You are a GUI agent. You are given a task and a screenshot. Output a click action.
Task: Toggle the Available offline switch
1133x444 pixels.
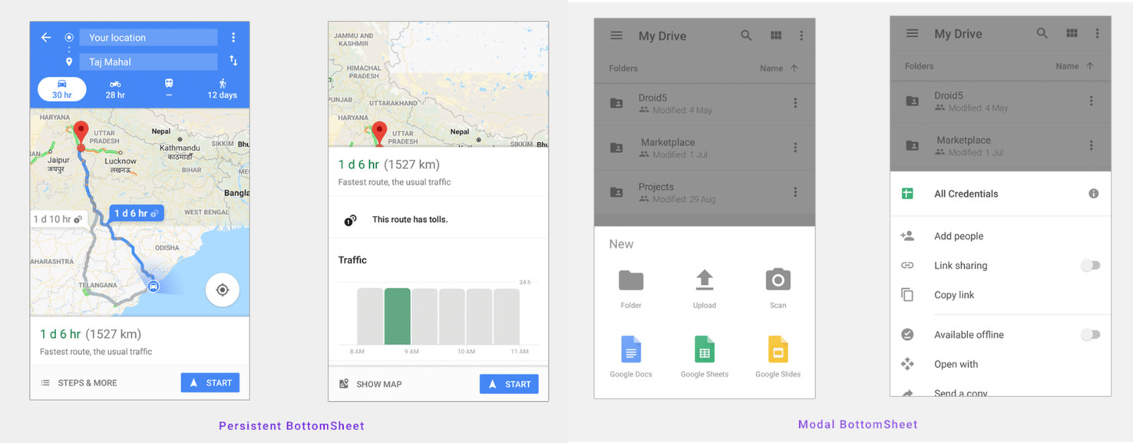(x=1090, y=335)
